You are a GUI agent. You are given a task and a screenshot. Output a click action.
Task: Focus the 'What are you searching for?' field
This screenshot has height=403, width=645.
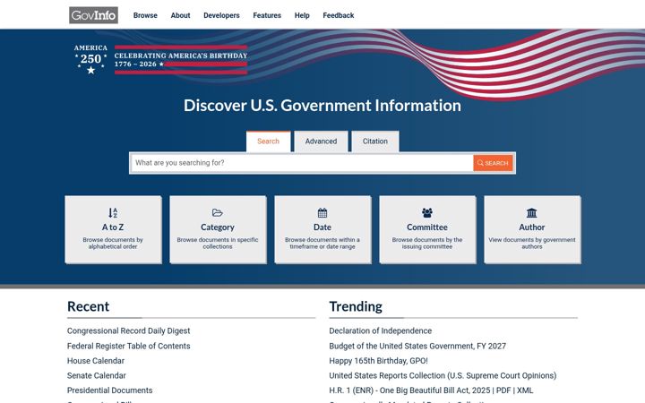point(302,163)
